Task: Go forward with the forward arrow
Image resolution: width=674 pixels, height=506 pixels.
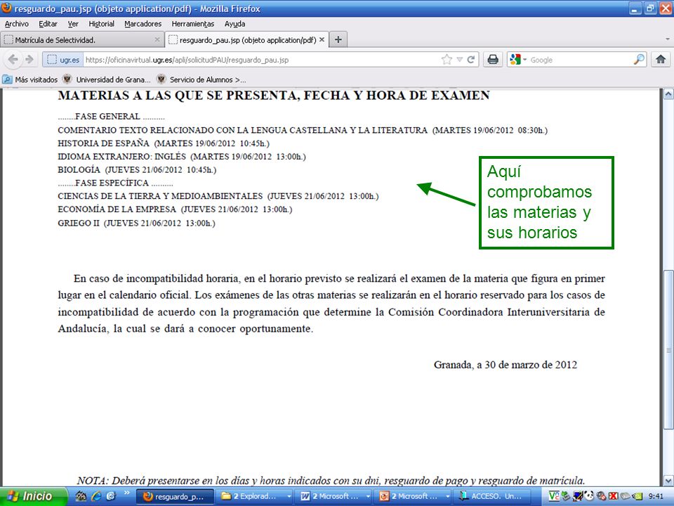Action: click(29, 59)
